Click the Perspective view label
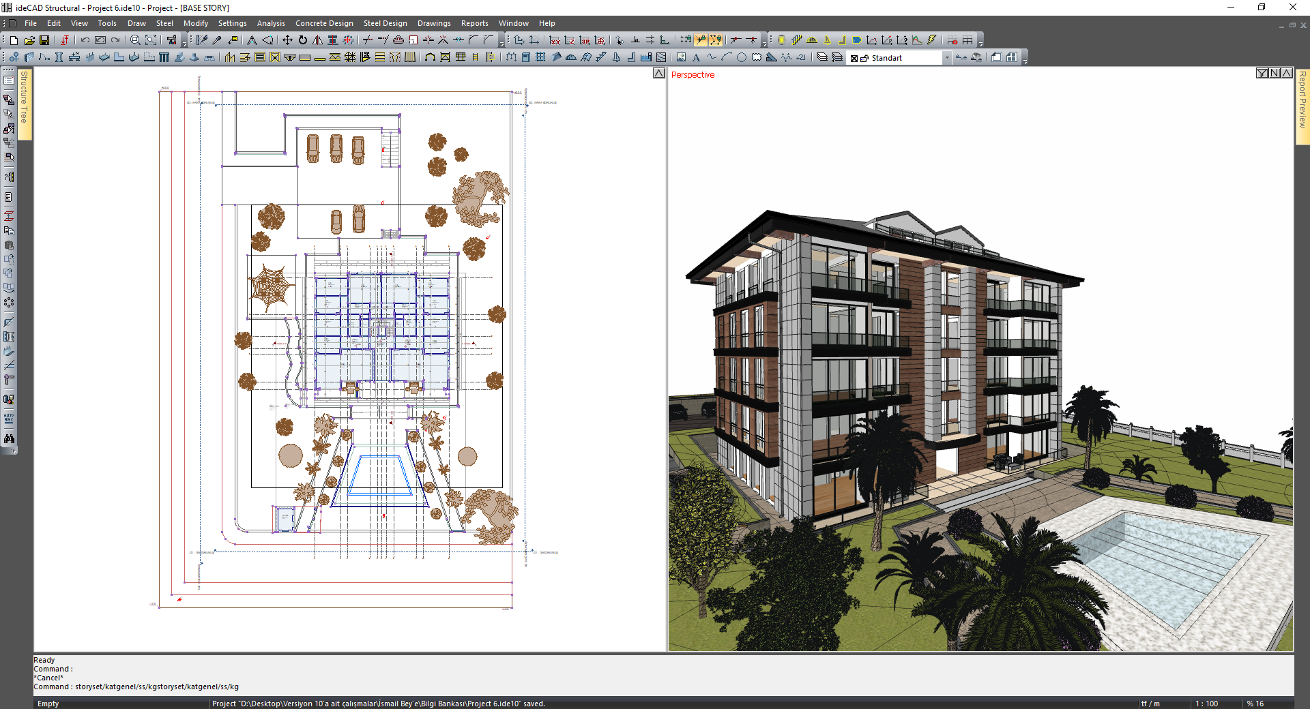Viewport: 1310px width, 709px height. [x=693, y=75]
